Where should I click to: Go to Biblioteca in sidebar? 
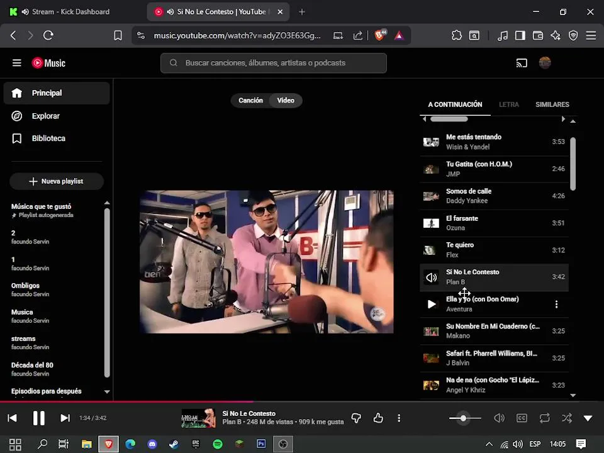(57, 138)
